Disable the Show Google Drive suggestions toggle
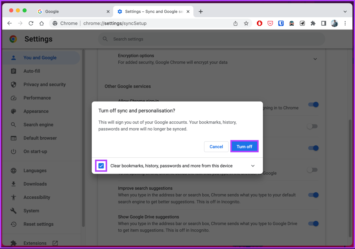 point(314,224)
